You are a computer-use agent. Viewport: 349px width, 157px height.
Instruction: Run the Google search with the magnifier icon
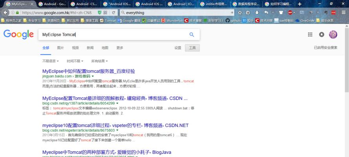(192, 35)
